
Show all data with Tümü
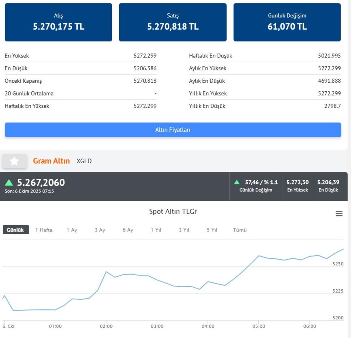[240, 230]
